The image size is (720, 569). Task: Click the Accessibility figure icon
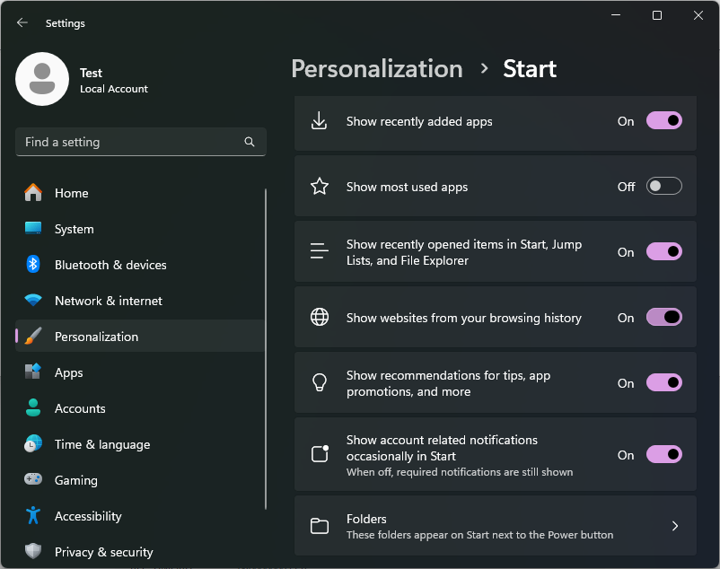[33, 515]
